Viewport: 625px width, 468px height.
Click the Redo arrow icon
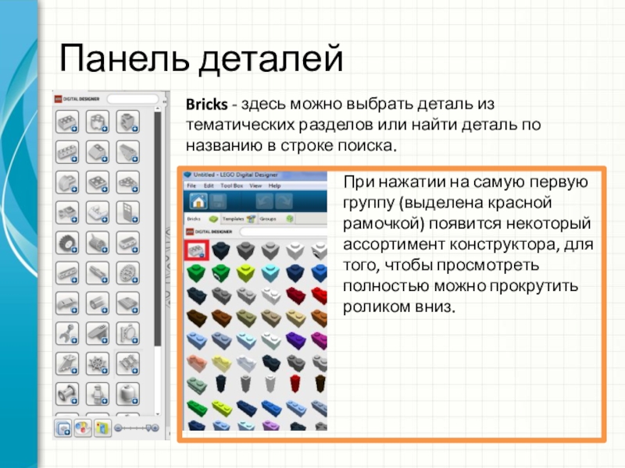(x=284, y=203)
